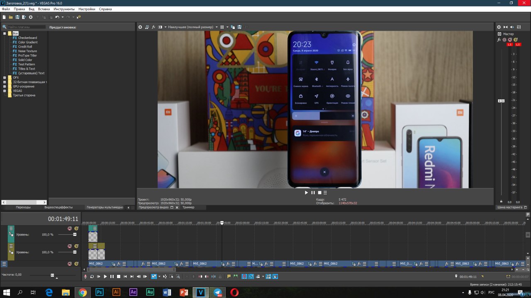531x298 pixels.
Task: Toggle Master bus mute icon
Action: pyautogui.click(x=510, y=40)
